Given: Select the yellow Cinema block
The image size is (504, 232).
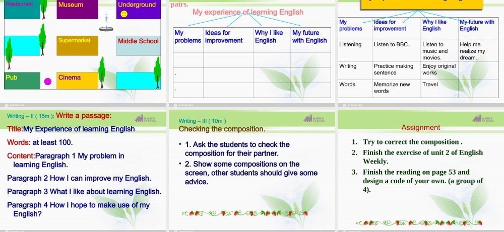Looking at the screenshot, I should [78, 81].
